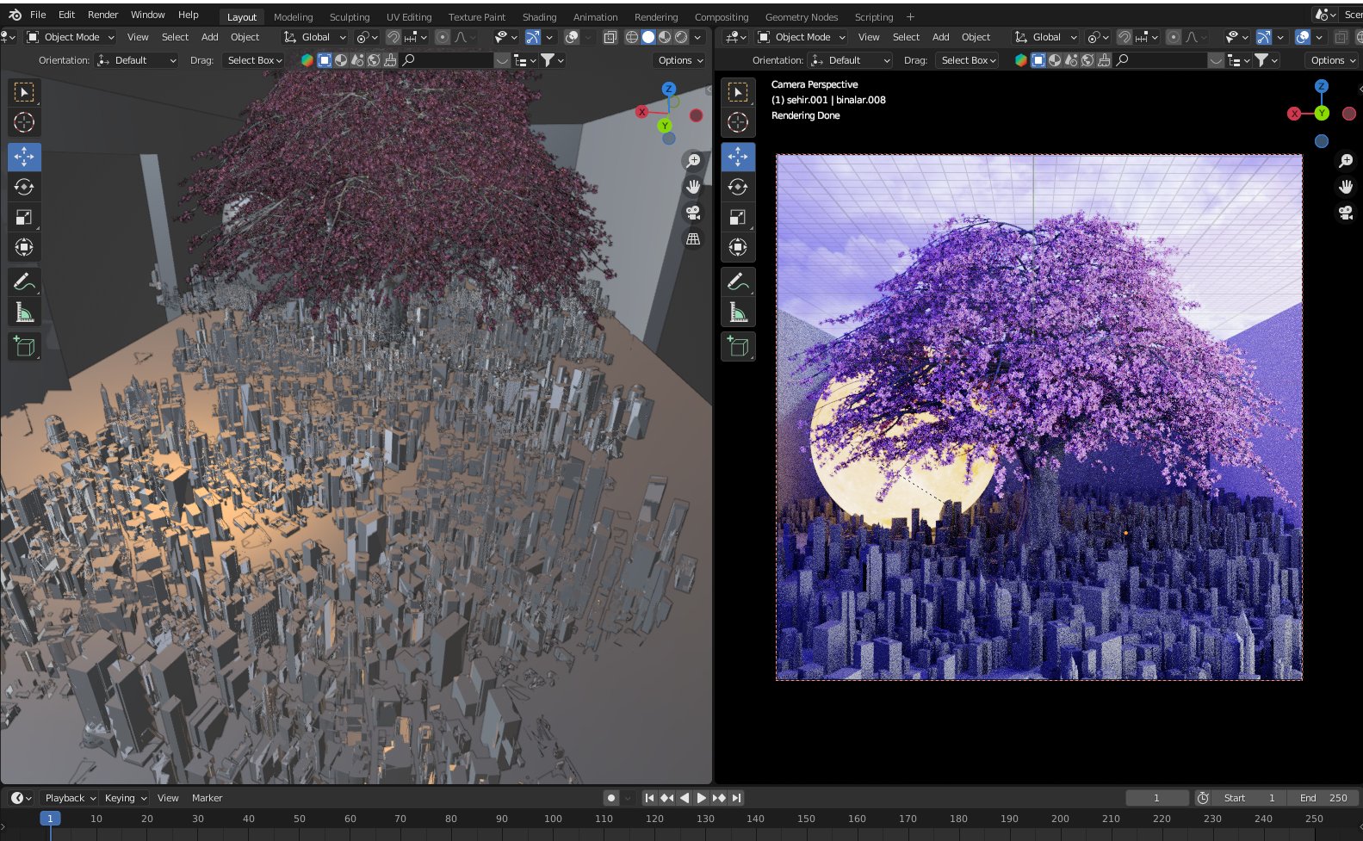
Task: Click the End frame 250 field
Action: coord(1323,798)
